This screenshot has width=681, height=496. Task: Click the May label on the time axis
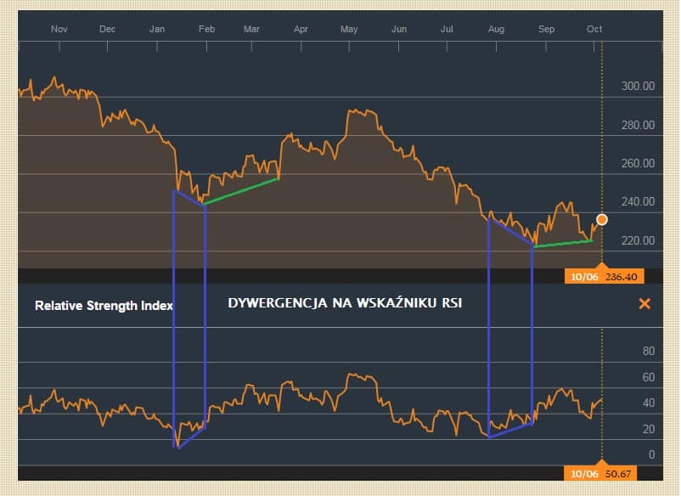[349, 29]
